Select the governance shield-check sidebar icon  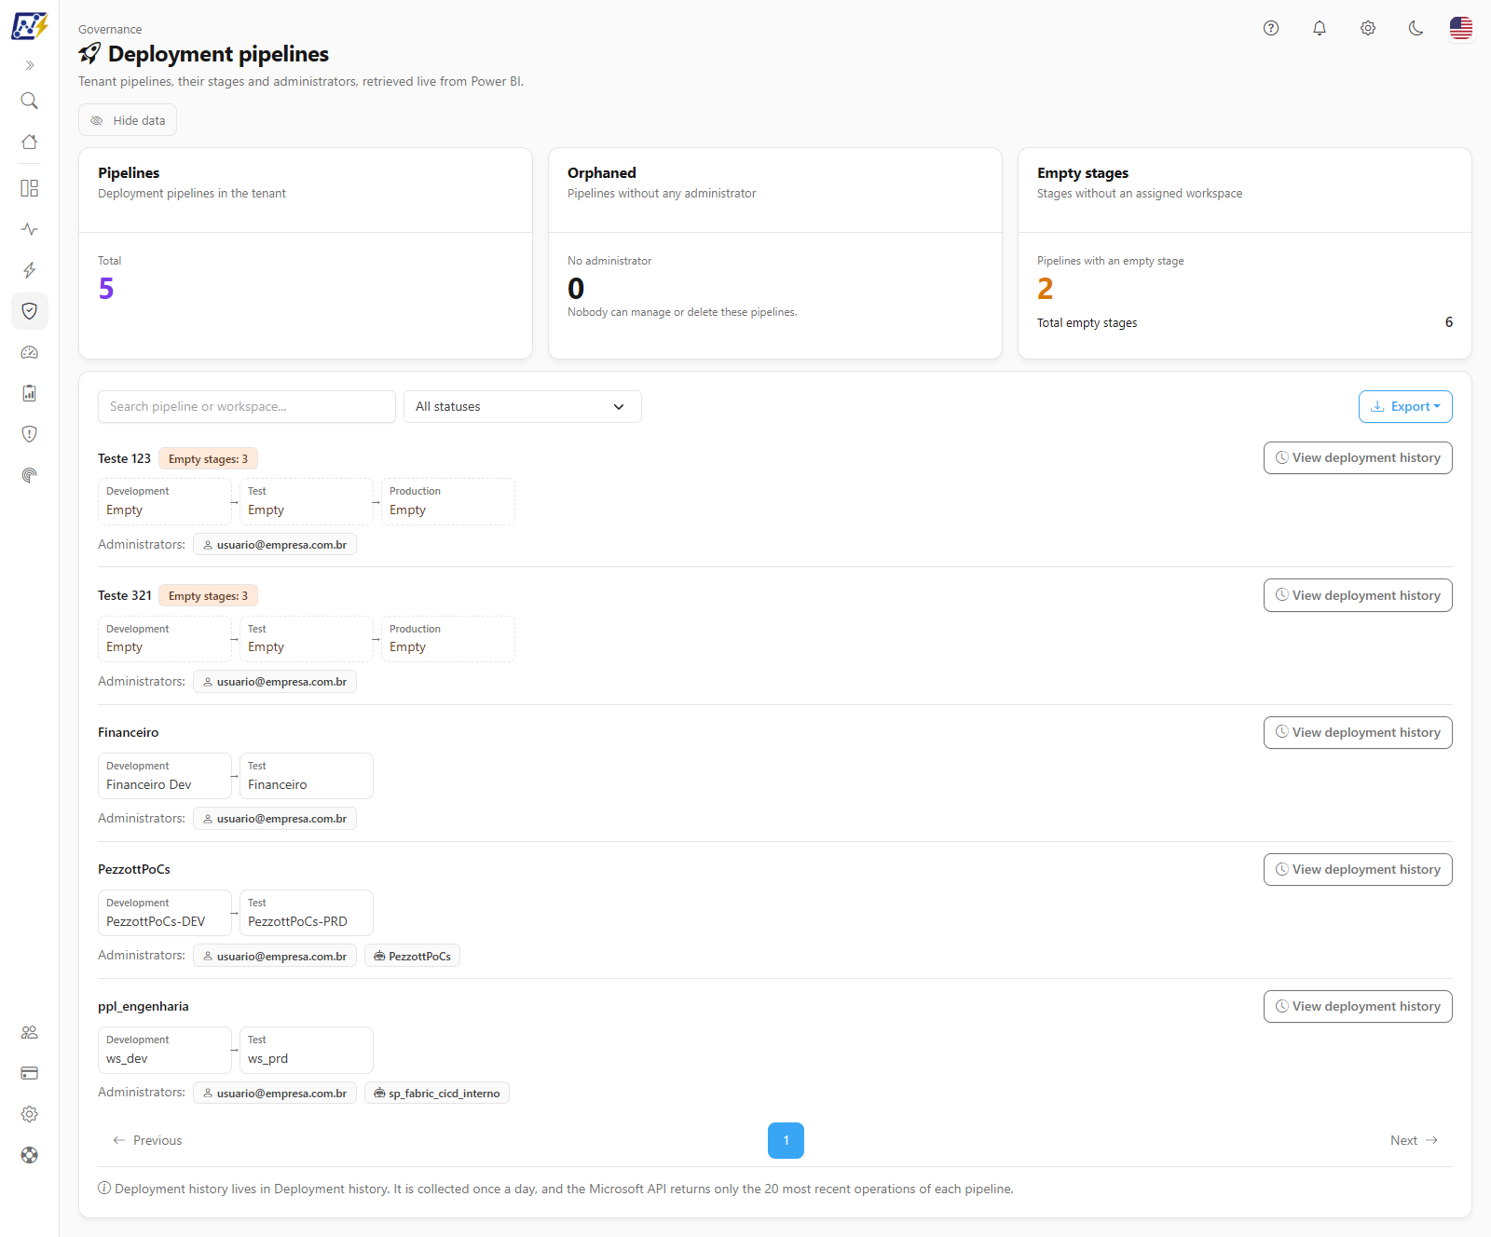point(30,311)
